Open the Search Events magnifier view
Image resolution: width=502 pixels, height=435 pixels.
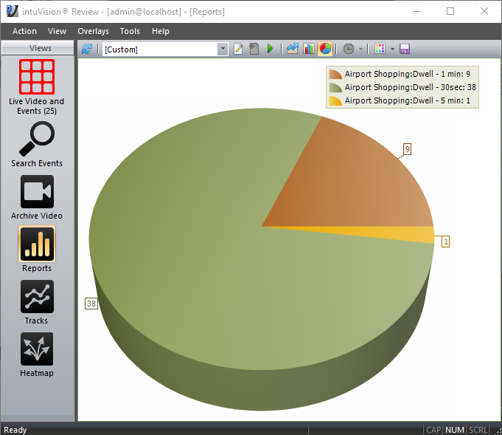click(x=37, y=144)
